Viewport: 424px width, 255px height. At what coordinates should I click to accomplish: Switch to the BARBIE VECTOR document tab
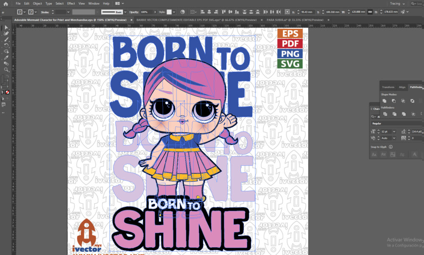point(197,20)
